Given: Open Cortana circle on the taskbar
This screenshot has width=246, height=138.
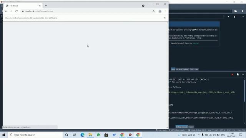Looking at the screenshot, I should (66, 135).
